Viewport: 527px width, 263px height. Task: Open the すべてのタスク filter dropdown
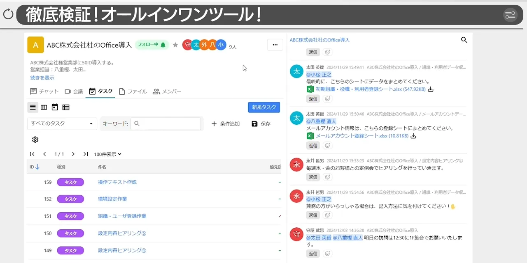click(x=62, y=123)
